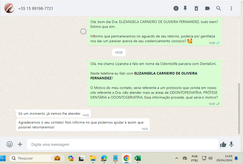This screenshot has width=243, height=164.
Task: Click the taskbar Pesquisar search box
Action: [x=37, y=158]
